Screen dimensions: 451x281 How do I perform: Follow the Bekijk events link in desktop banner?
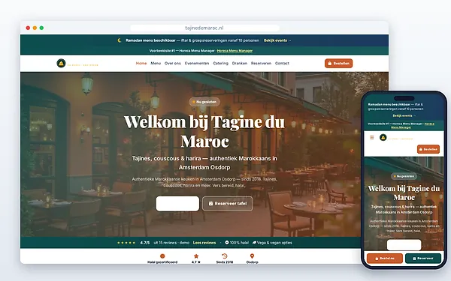[x=277, y=40]
